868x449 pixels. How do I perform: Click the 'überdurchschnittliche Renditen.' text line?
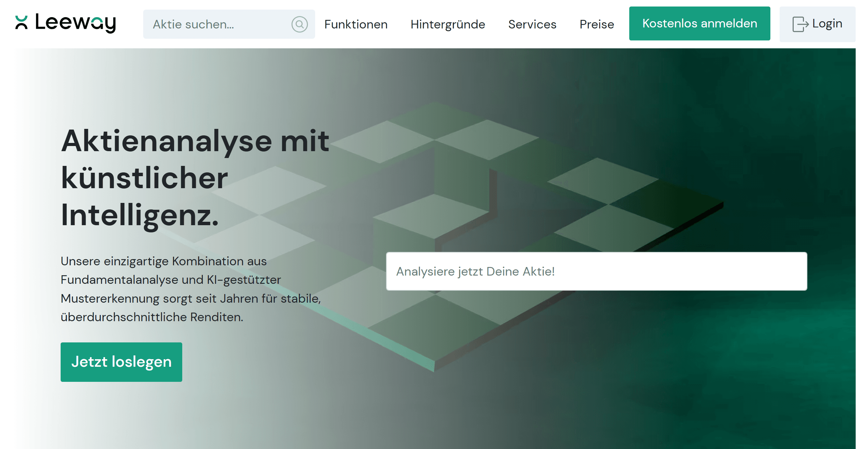click(152, 317)
